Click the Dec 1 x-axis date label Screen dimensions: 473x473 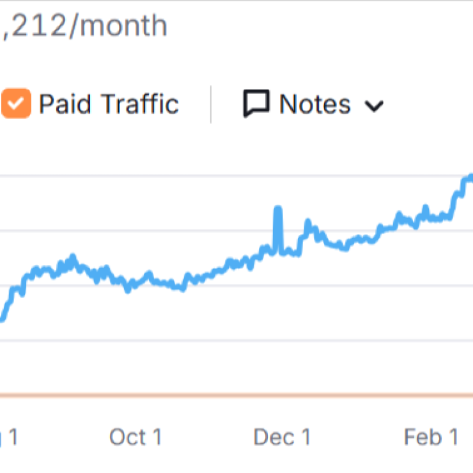point(282,438)
